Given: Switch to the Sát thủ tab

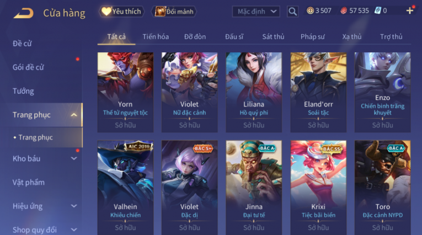Looking at the screenshot, I should click(273, 36).
